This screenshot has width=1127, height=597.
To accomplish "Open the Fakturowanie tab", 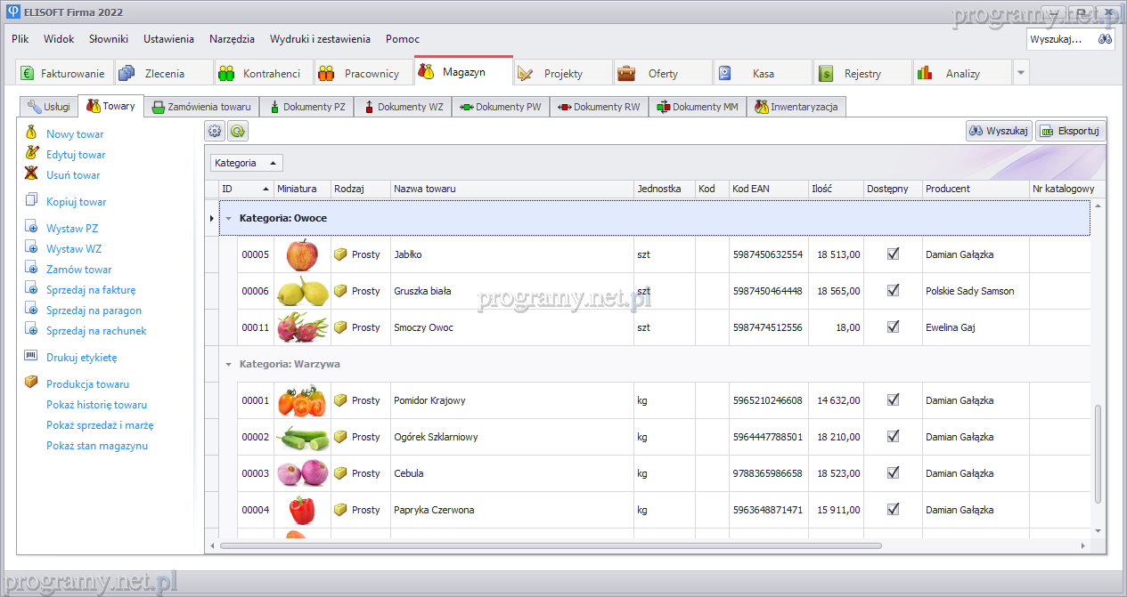I will pyautogui.click(x=63, y=74).
